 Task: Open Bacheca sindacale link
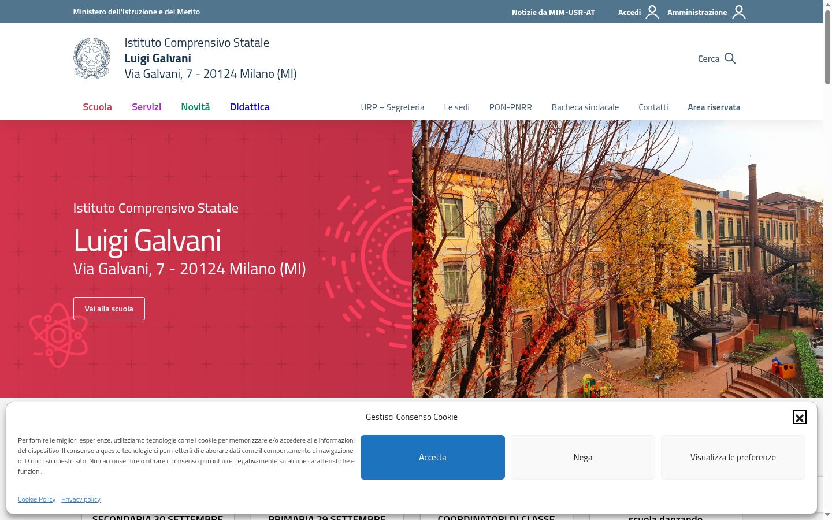pos(585,107)
